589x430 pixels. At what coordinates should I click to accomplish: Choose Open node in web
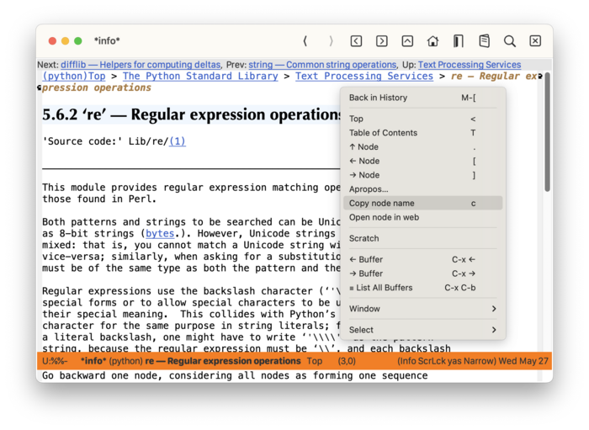click(423, 217)
